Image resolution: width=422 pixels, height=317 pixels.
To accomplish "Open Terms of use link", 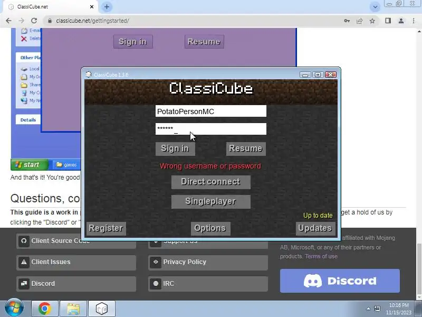I will pyautogui.click(x=321, y=256).
